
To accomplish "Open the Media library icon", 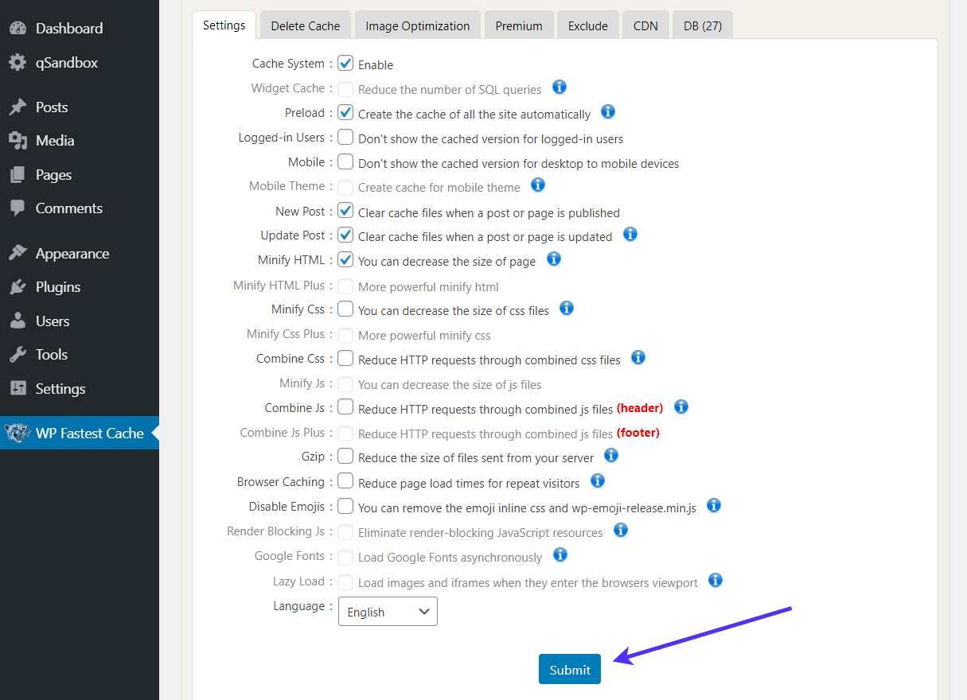I will click(x=18, y=140).
